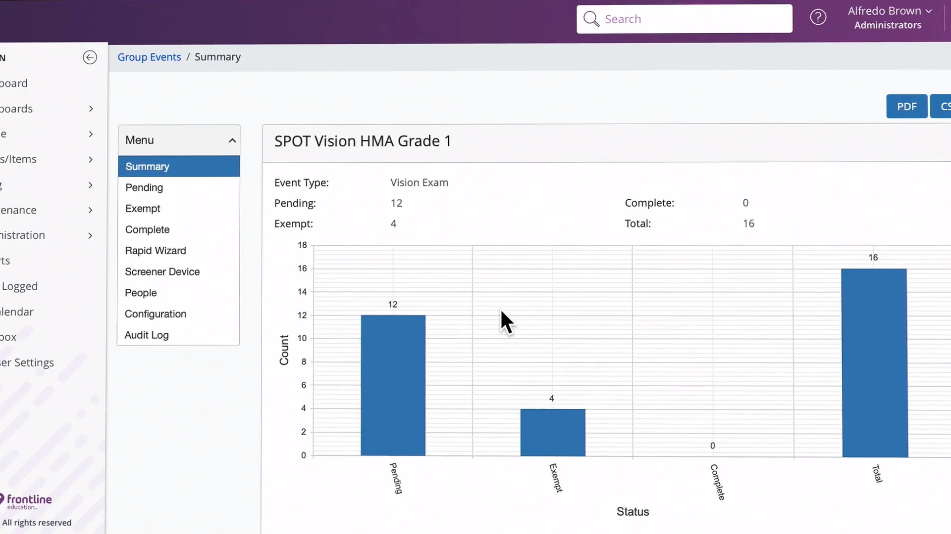Export the summary as PDF
The width and height of the screenshot is (951, 534).
[906, 106]
